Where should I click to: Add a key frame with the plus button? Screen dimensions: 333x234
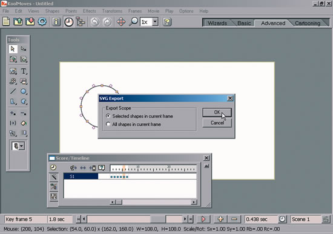click(220, 219)
